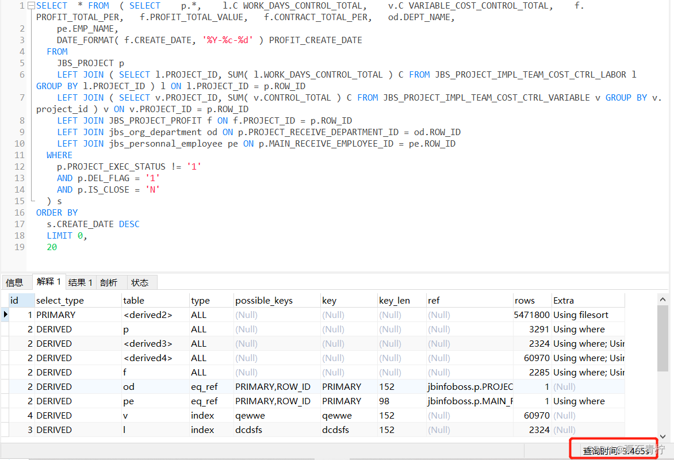Viewport: 674px width, 460px height.
Task: Switch to the 解释 1 tab
Action: pos(48,282)
